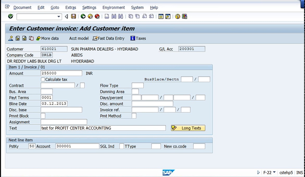
Task: Click the SGL Ind field
Action: (122, 146)
